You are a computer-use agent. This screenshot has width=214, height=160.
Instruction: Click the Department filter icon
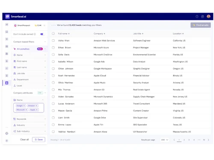[x=15, y=79]
